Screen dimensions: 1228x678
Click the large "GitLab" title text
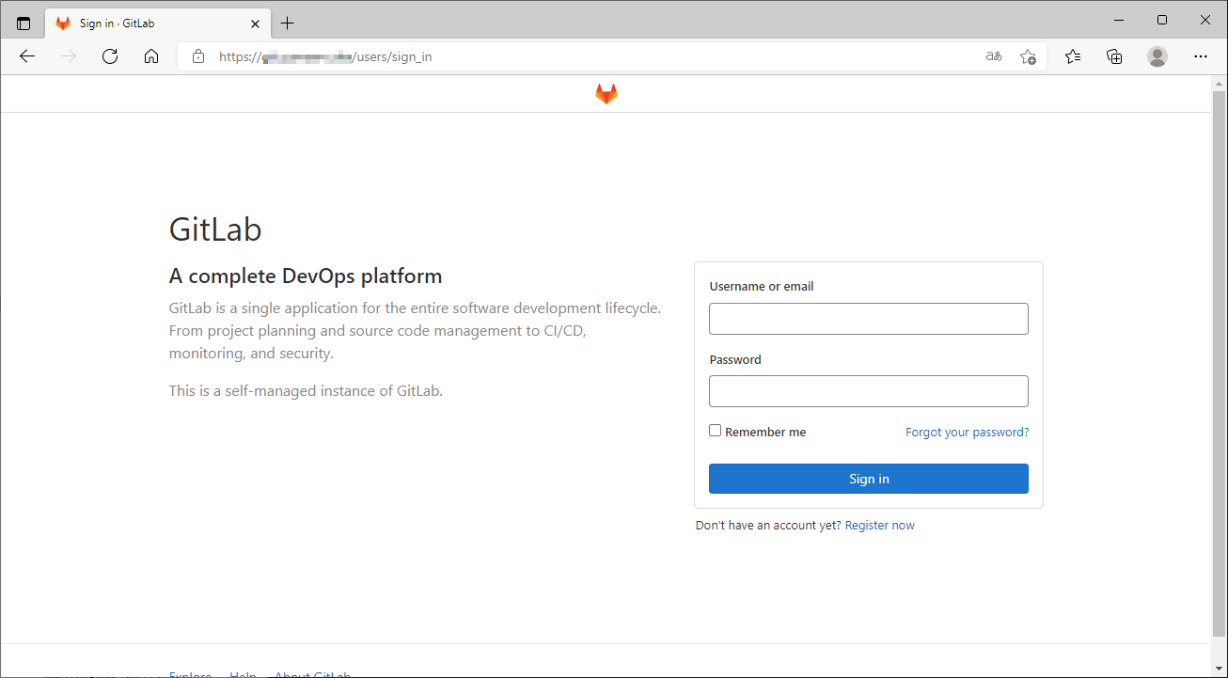(x=215, y=229)
